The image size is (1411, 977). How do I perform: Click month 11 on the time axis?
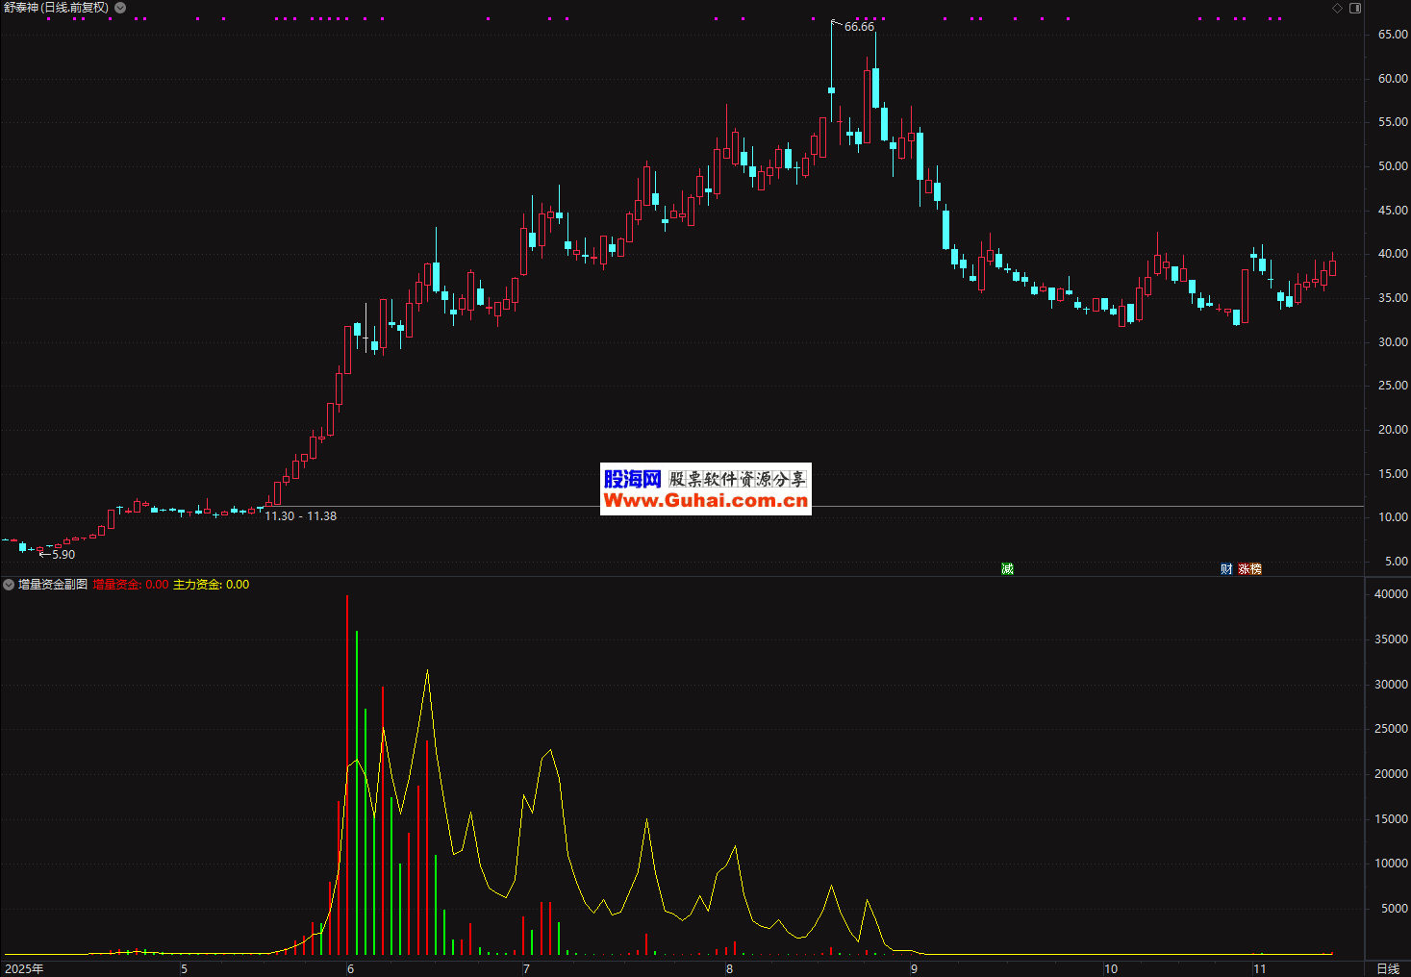pyautogui.click(x=1260, y=968)
